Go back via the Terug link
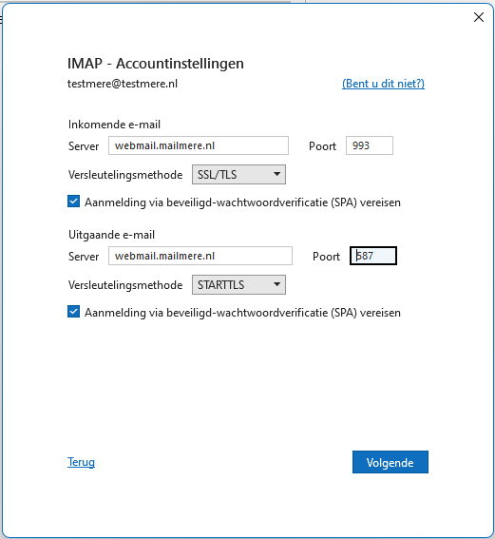The height and width of the screenshot is (539, 495). [x=81, y=462]
